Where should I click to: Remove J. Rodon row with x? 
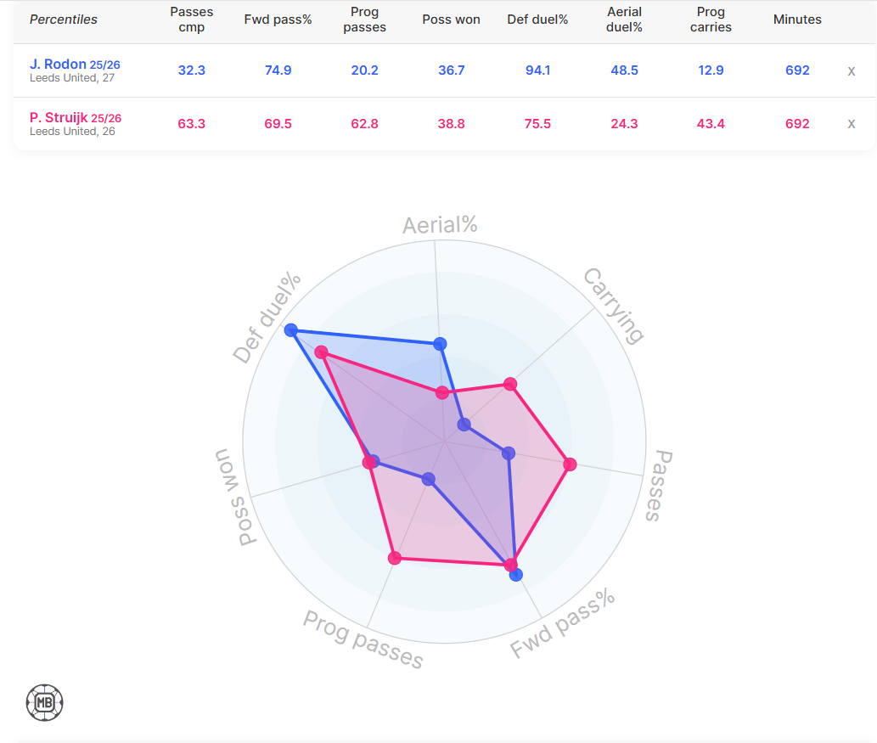(851, 70)
